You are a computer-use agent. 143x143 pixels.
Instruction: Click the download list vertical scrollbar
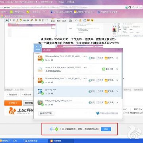(x=122, y=75)
